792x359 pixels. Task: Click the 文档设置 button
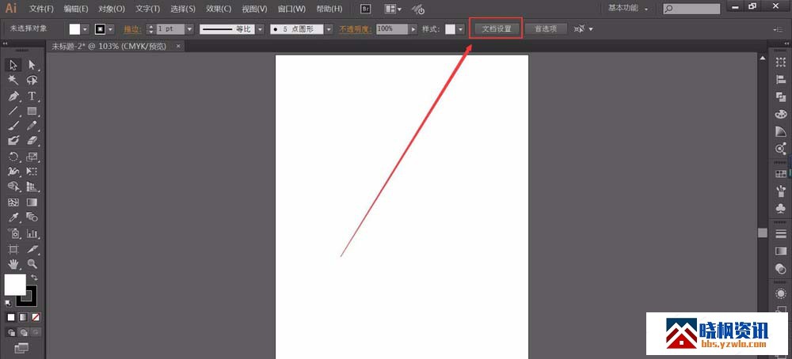pos(497,28)
